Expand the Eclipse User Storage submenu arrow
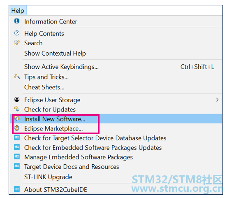This screenshot has width=227, height=198. coord(217,100)
